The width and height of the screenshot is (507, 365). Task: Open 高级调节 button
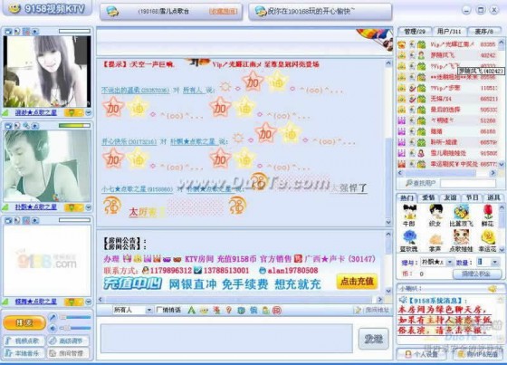pos(69,341)
